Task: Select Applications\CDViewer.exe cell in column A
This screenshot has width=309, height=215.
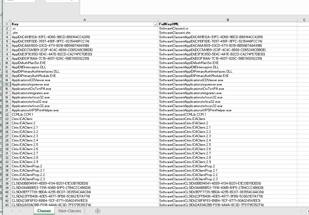Action: click(84, 80)
